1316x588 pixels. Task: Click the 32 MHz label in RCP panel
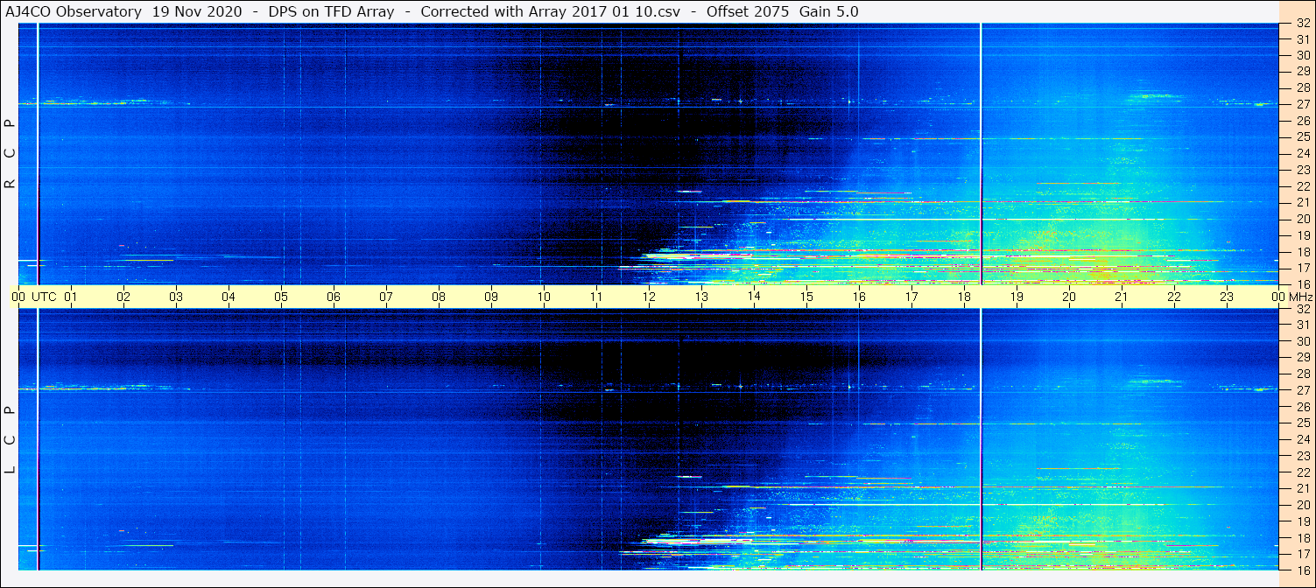click(x=1302, y=24)
